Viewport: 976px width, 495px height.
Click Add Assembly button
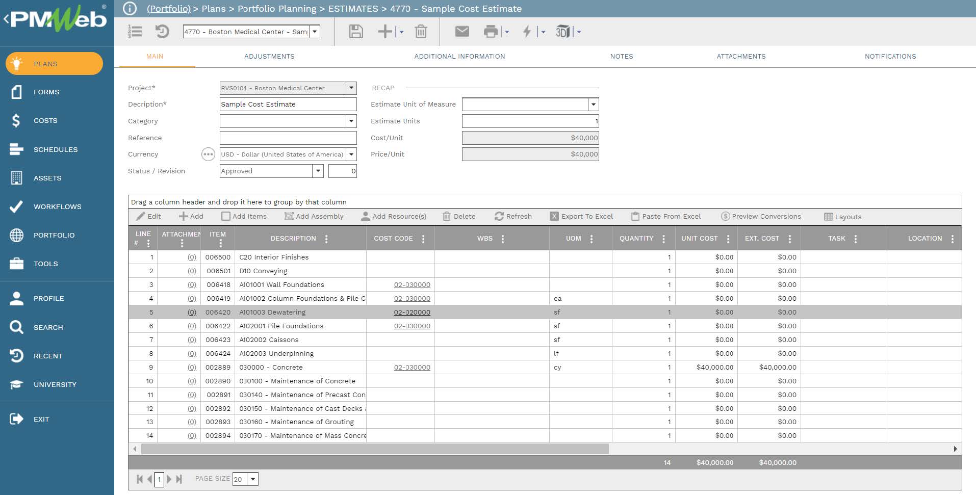314,216
